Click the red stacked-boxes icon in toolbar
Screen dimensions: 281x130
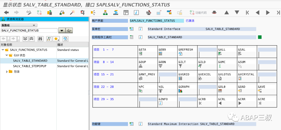point(148,12)
